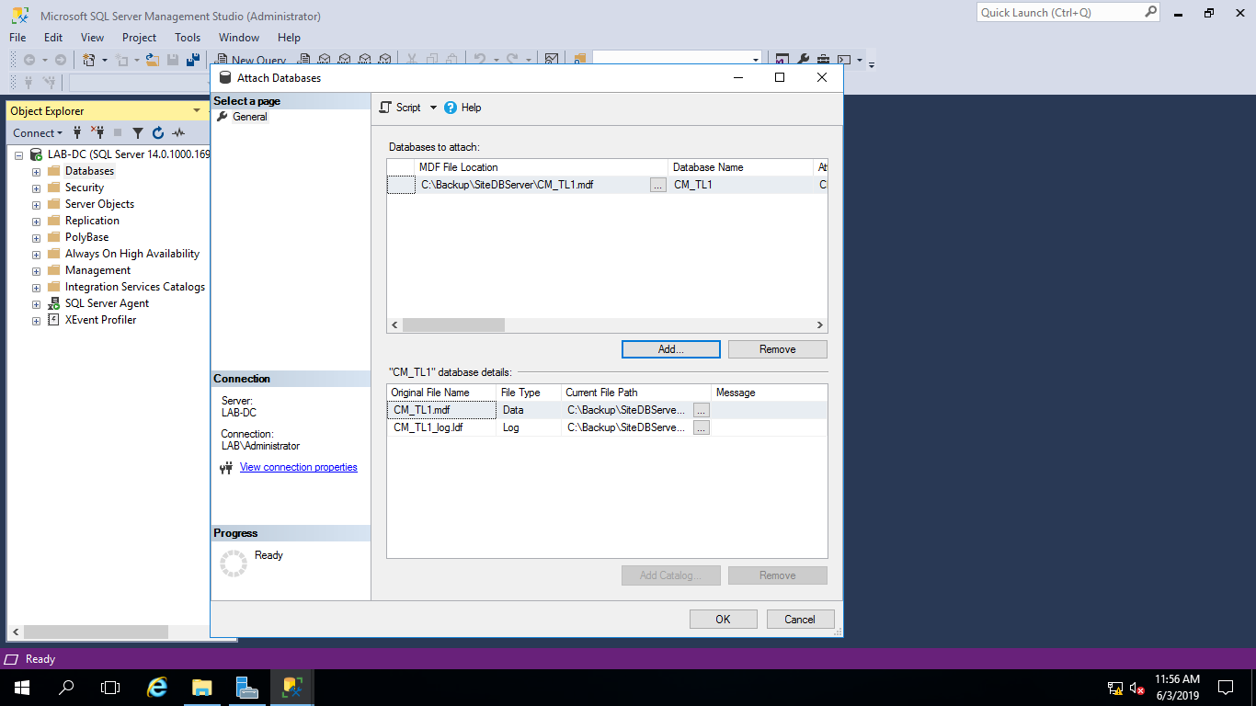
Task: Expand the PolyBase node
Action: pyautogui.click(x=37, y=238)
